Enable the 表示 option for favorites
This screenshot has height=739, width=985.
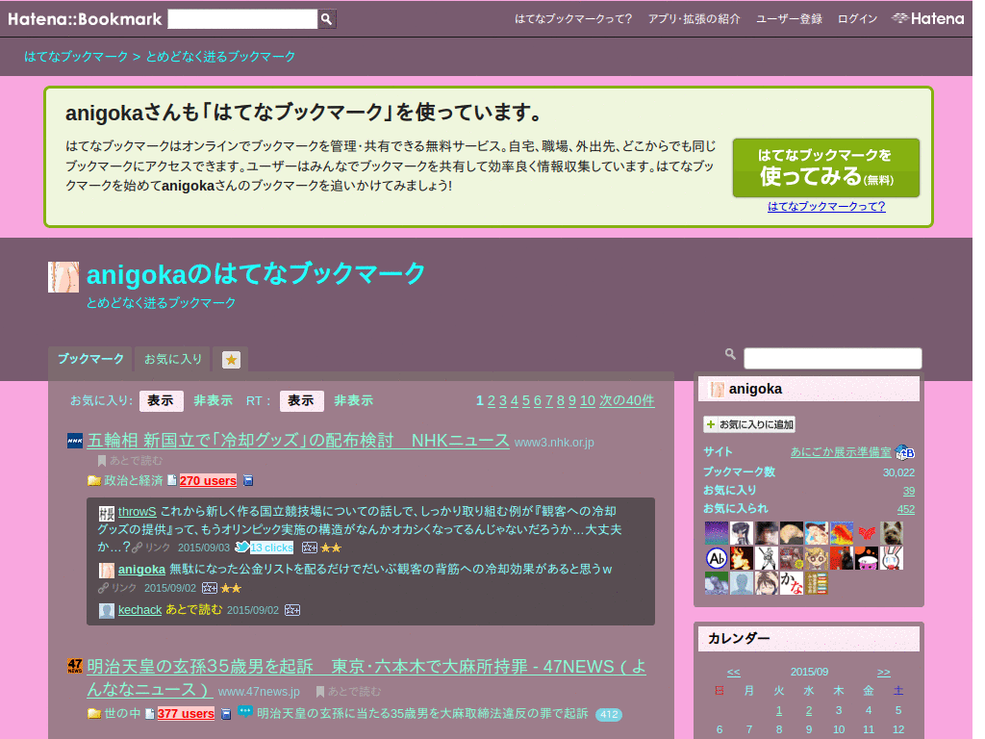pos(161,400)
